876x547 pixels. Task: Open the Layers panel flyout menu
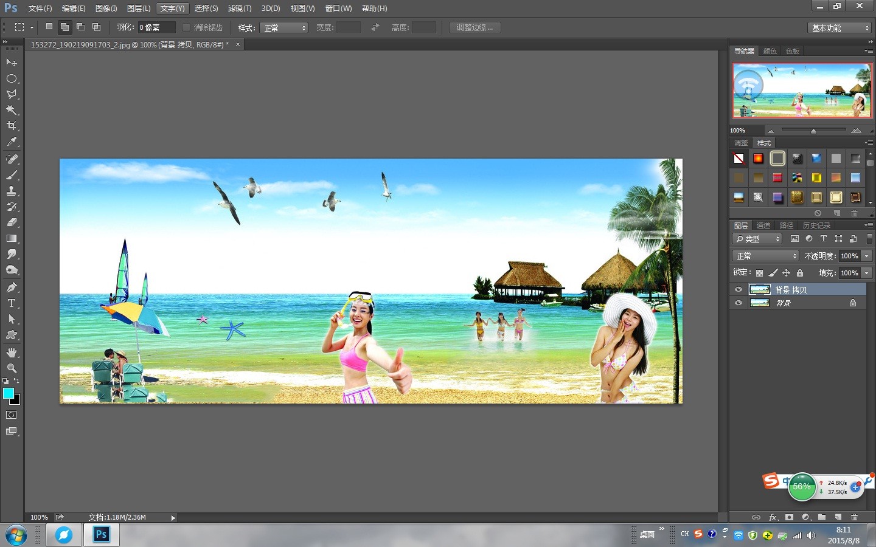tap(868, 225)
